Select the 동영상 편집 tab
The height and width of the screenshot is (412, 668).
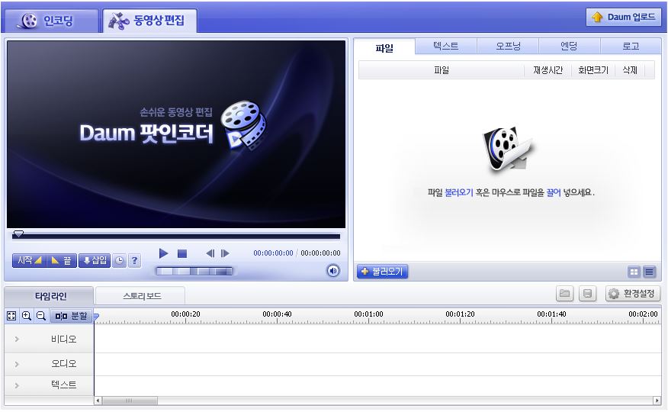(x=149, y=21)
